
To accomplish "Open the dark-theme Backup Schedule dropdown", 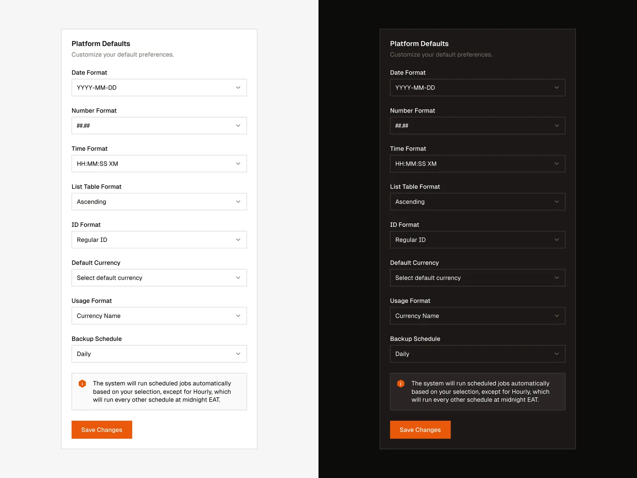I will tap(477, 354).
